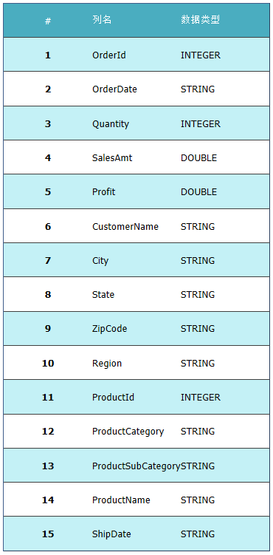273x555 pixels.
Task: Select the OrderDate row name
Action: pos(114,89)
